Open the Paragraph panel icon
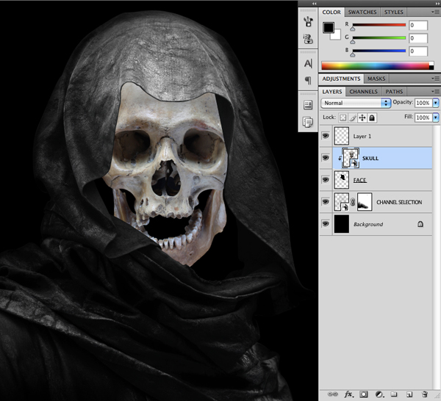This screenshot has height=401, width=441. [x=308, y=80]
